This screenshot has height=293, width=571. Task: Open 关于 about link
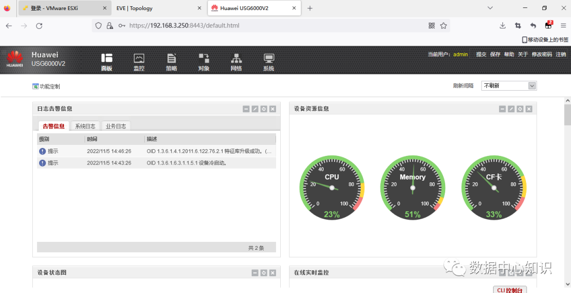[x=522, y=54]
